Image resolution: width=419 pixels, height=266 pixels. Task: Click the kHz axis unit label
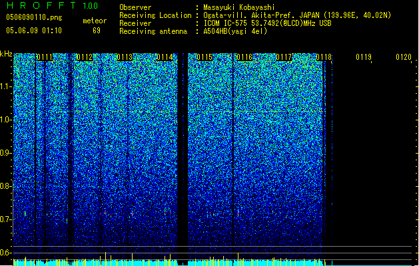(x=6, y=54)
